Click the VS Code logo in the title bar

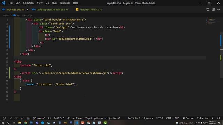click(3, 3)
